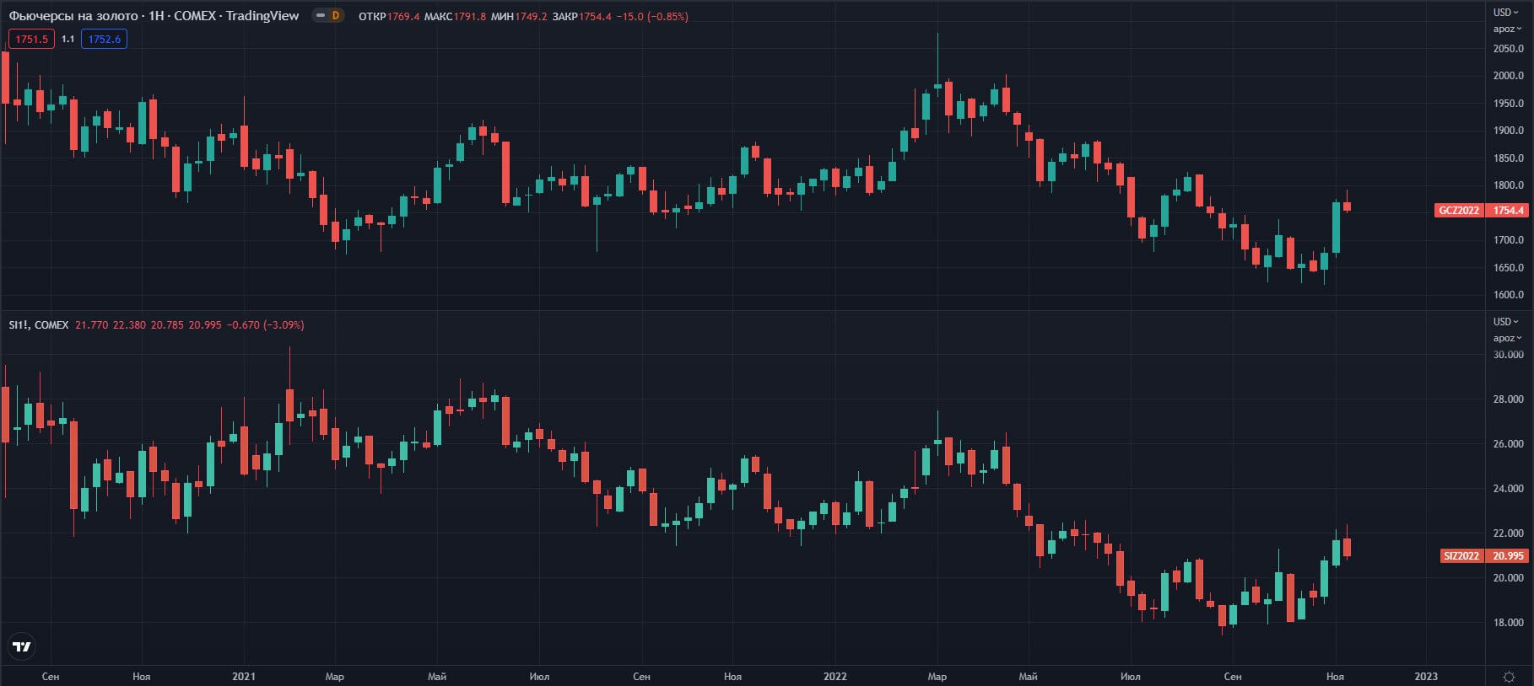Open the troy ounce unit dropdown on silver pane

click(1507, 338)
